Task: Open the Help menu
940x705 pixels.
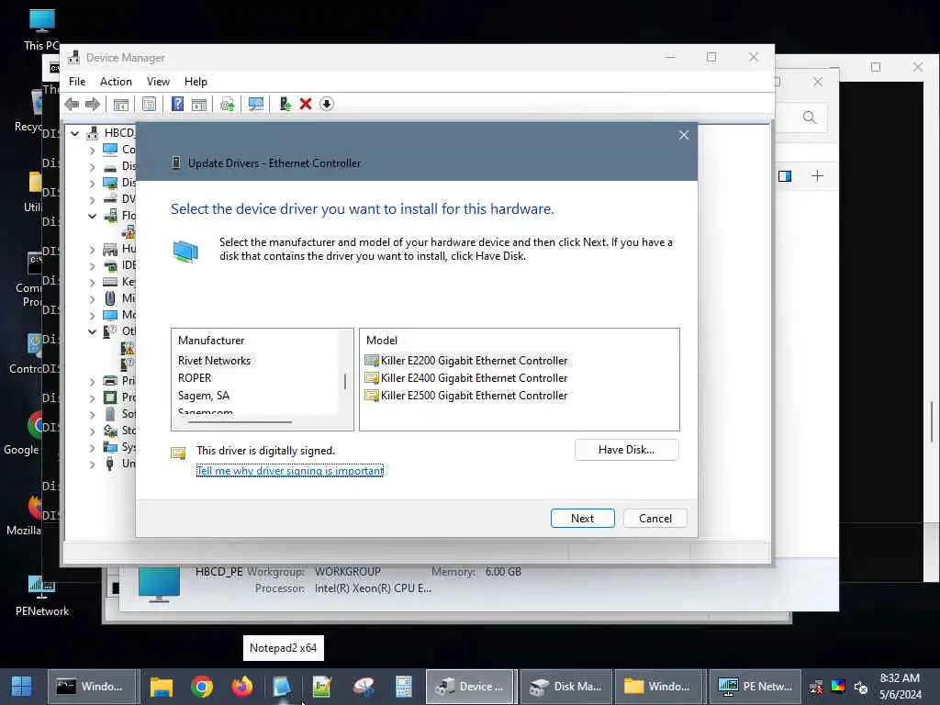Action: coord(196,82)
